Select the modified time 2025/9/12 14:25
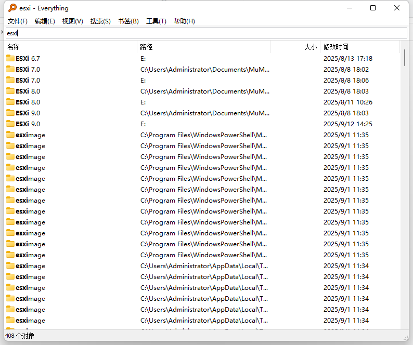Viewport: 413px width, 345px height. coord(347,124)
